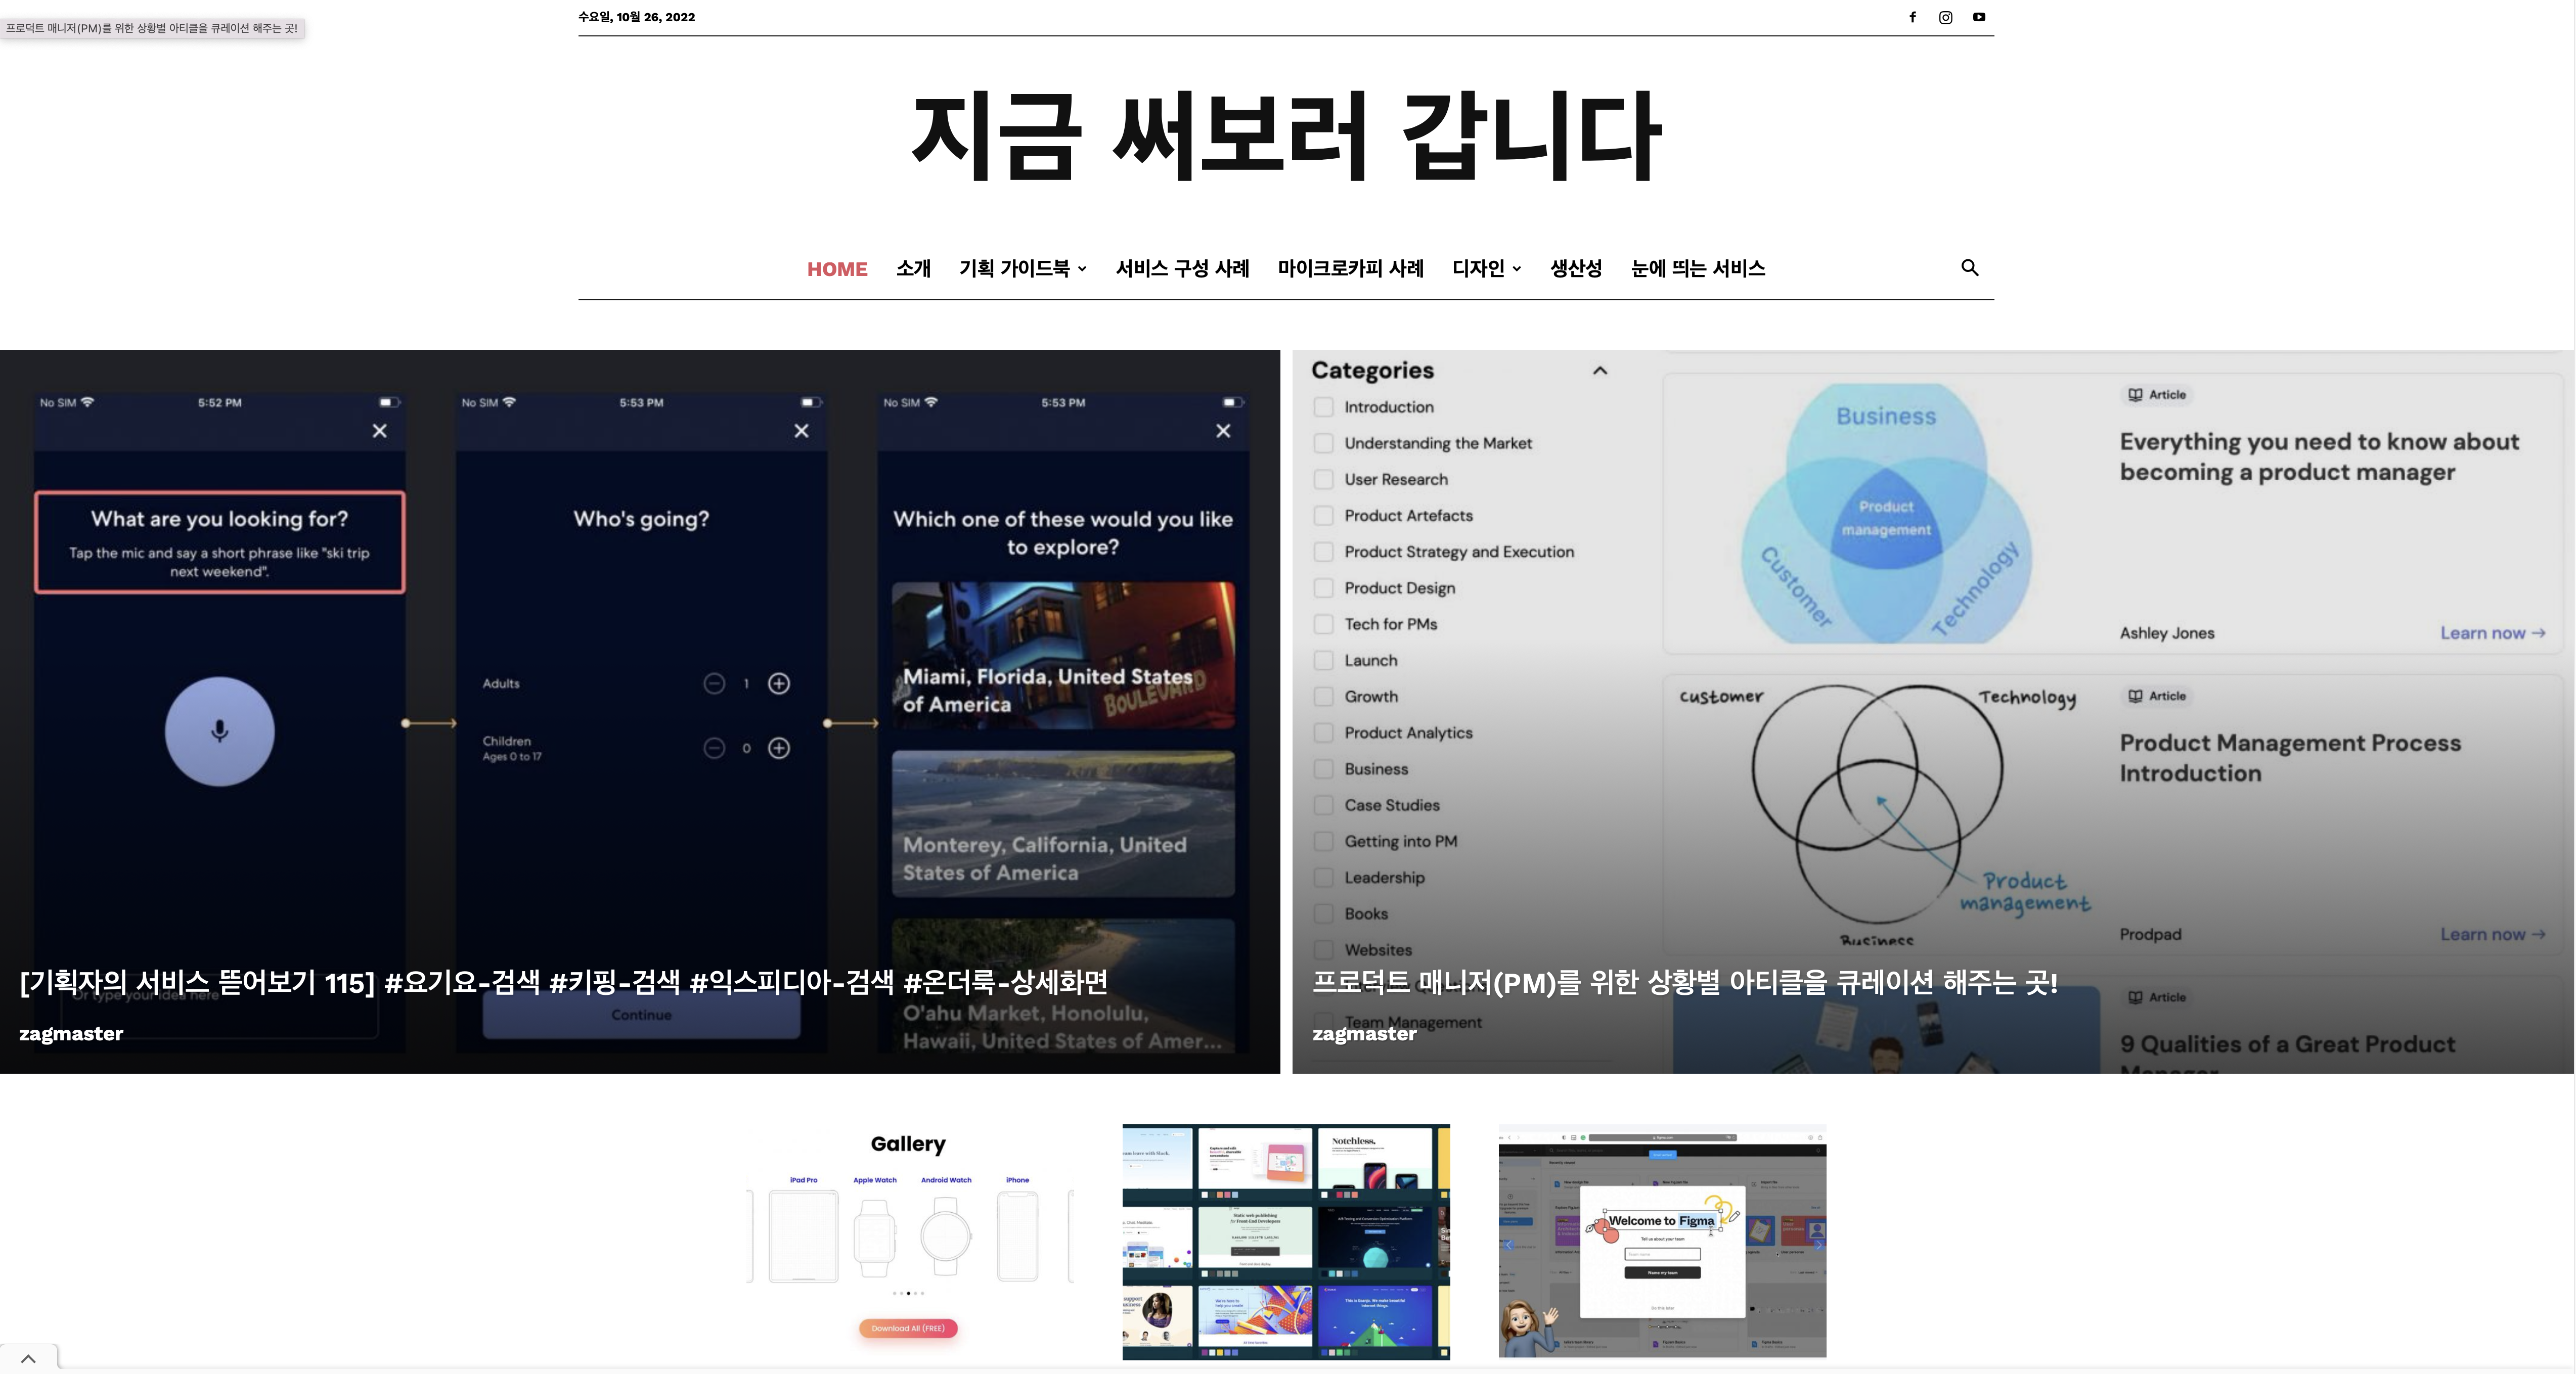Click the site title 지금 써보러 갑니다
Screen dimensions: 2576x1374
pos(1286,135)
